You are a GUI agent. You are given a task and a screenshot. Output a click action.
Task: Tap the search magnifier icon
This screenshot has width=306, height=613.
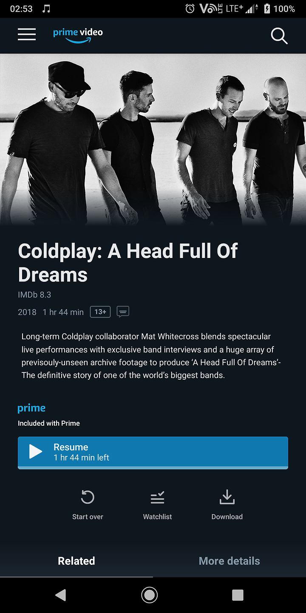279,36
